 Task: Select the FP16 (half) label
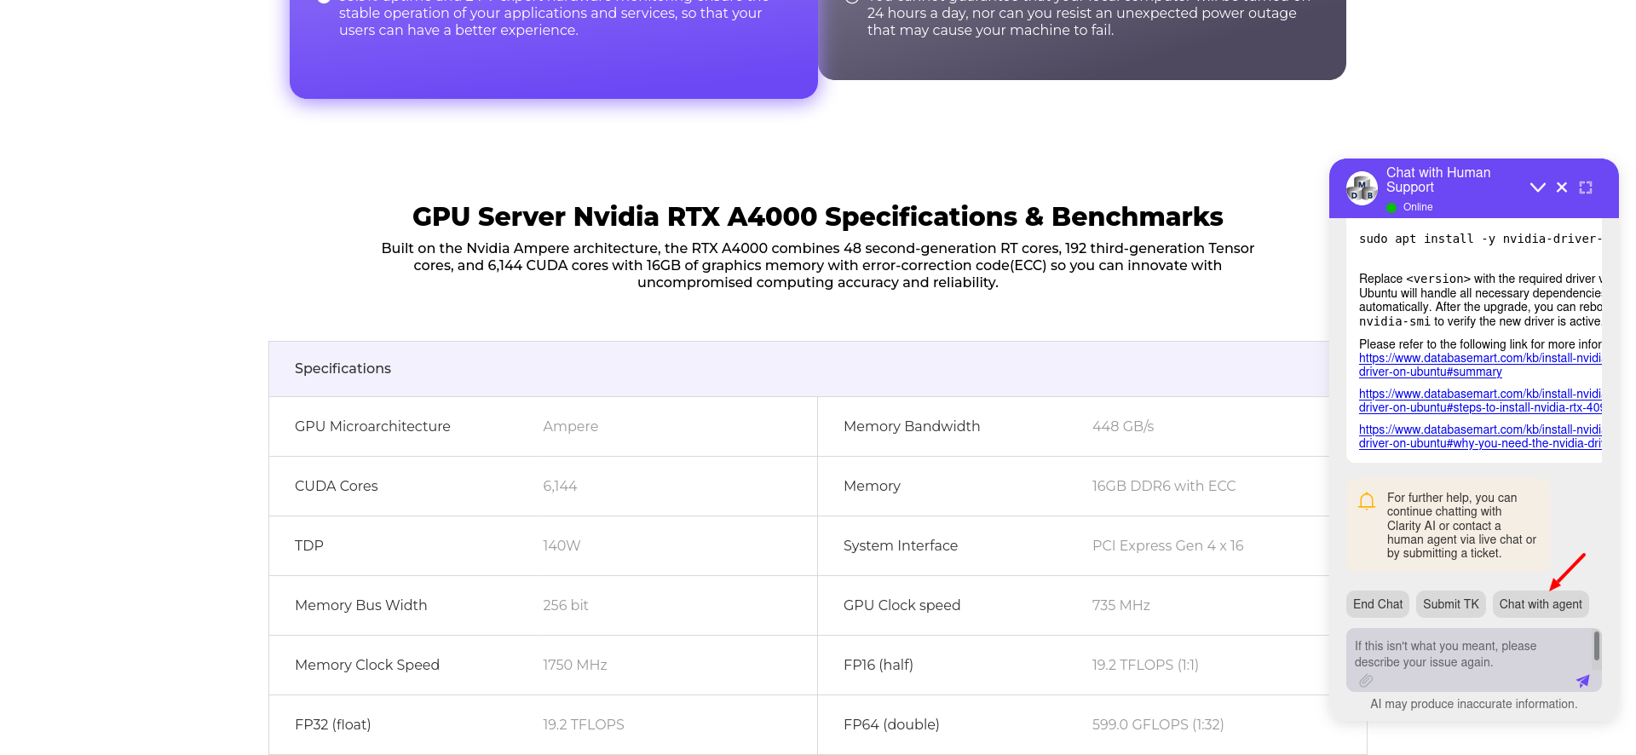point(878,665)
